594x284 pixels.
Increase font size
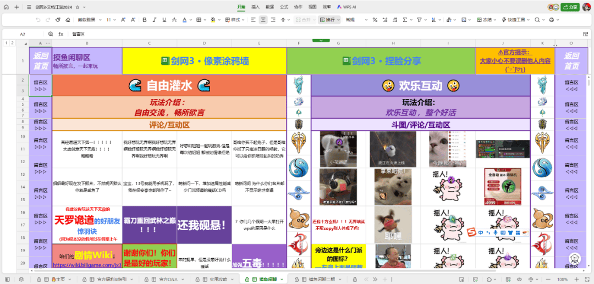[x=124, y=20]
